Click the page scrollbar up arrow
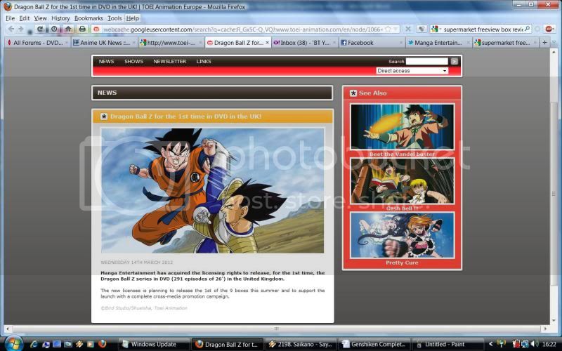 554,52
